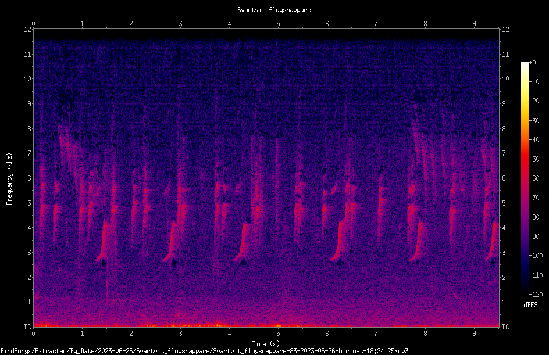Image resolution: width=549 pixels, height=355 pixels.
Task: Click the '+0' color scale value
Action: [533, 63]
